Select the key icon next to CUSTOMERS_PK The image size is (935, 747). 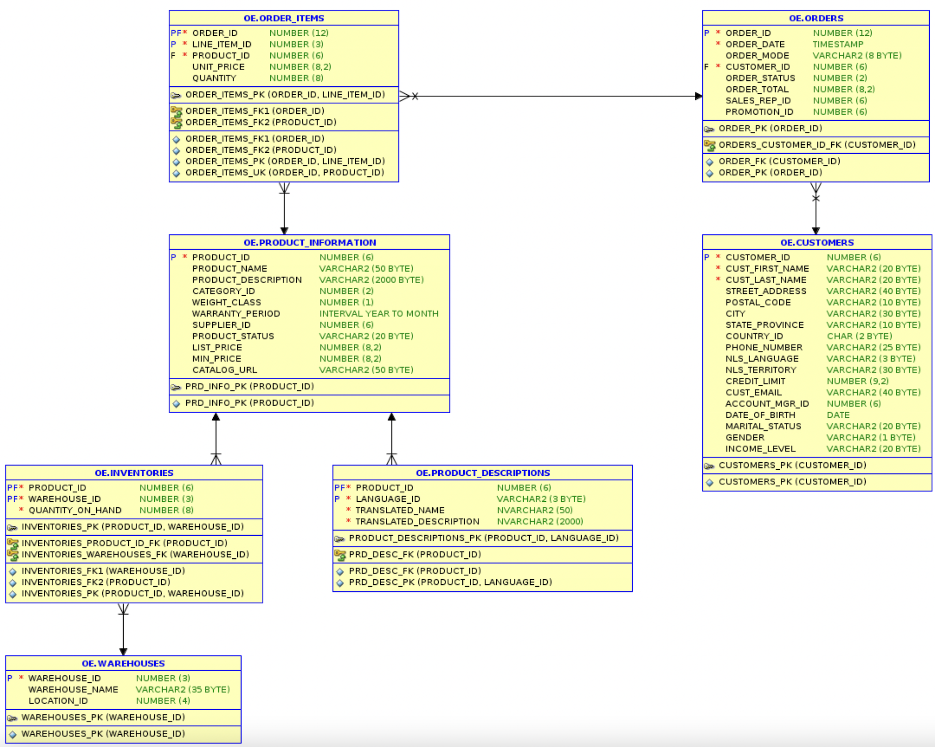tap(710, 465)
